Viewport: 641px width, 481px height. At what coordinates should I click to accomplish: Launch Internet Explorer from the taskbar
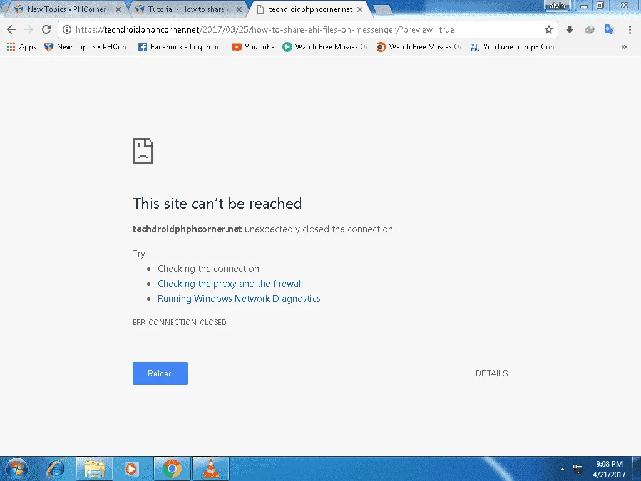tap(56, 468)
